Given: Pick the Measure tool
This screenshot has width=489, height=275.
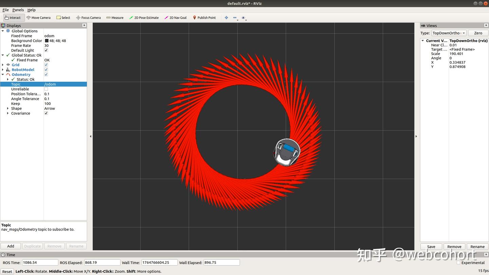Looking at the screenshot, I should click(115, 18).
